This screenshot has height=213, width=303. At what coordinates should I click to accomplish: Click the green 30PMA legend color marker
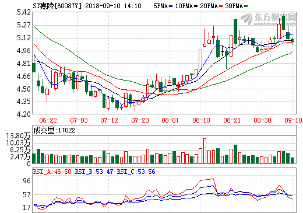coord(246,6)
